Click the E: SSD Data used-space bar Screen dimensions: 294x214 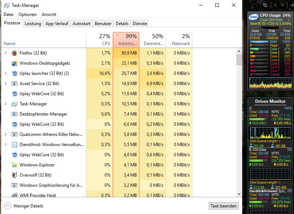259,161
